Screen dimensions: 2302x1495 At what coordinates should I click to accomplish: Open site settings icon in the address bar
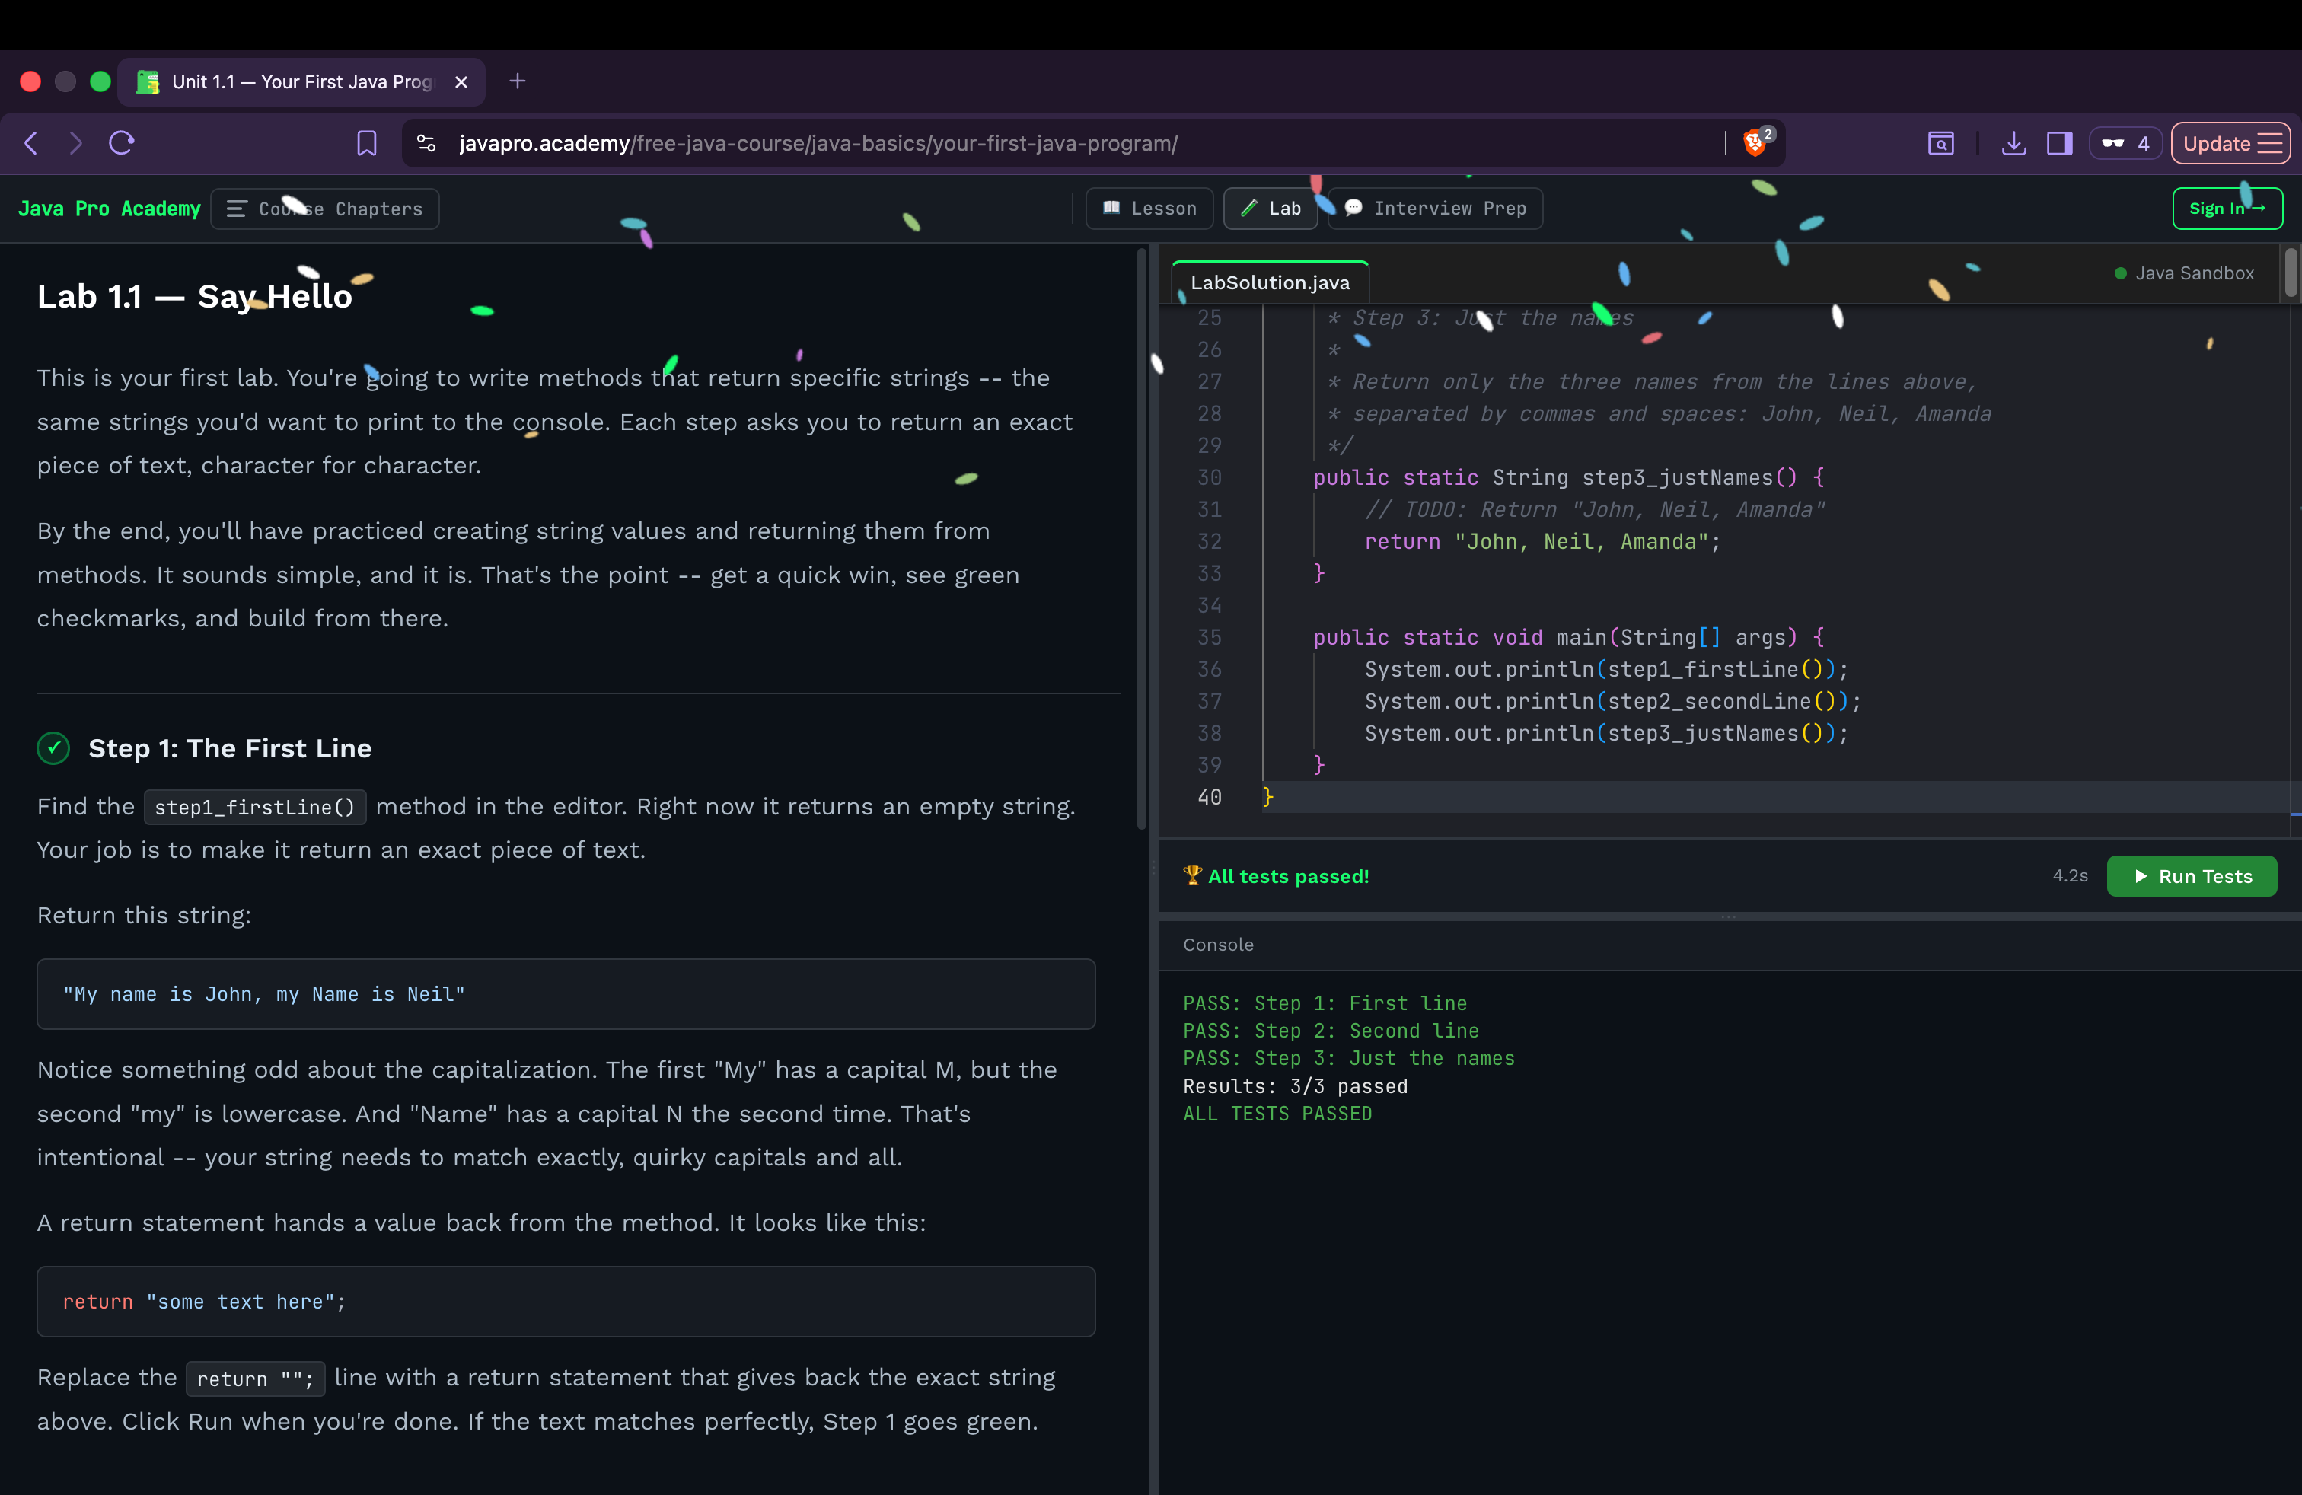426,143
